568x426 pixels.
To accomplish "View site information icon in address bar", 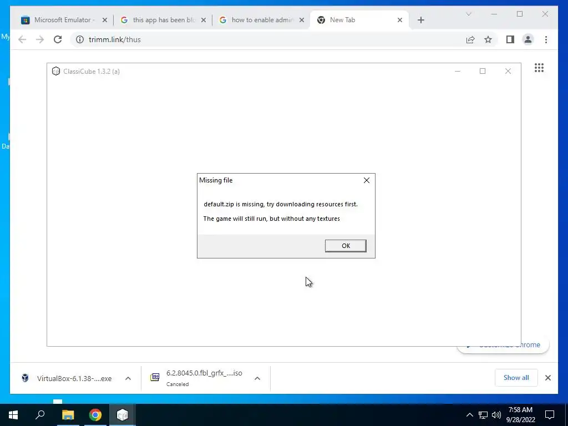I will [x=80, y=39].
